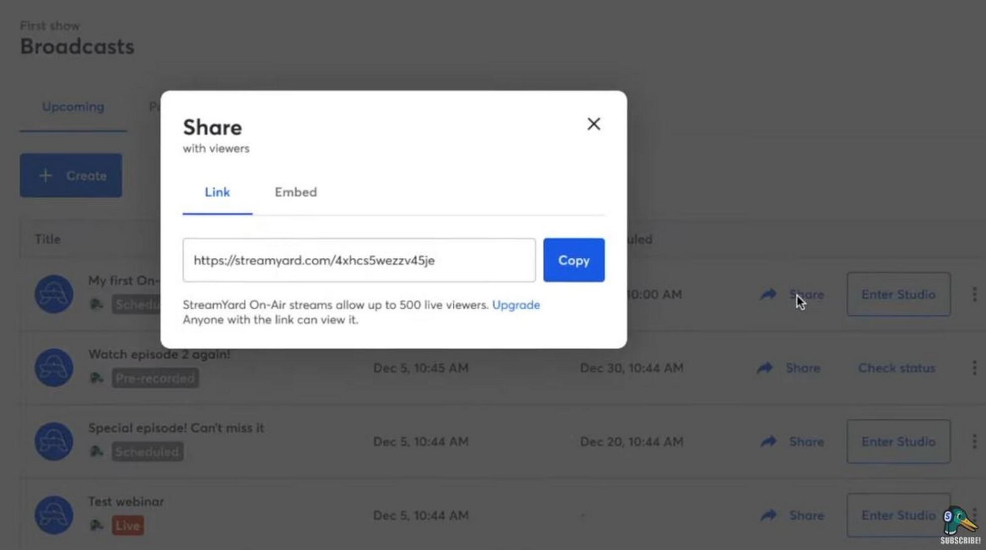Open Special episode! Can't miss it title
This screenshot has height=550, width=986.
[176, 428]
